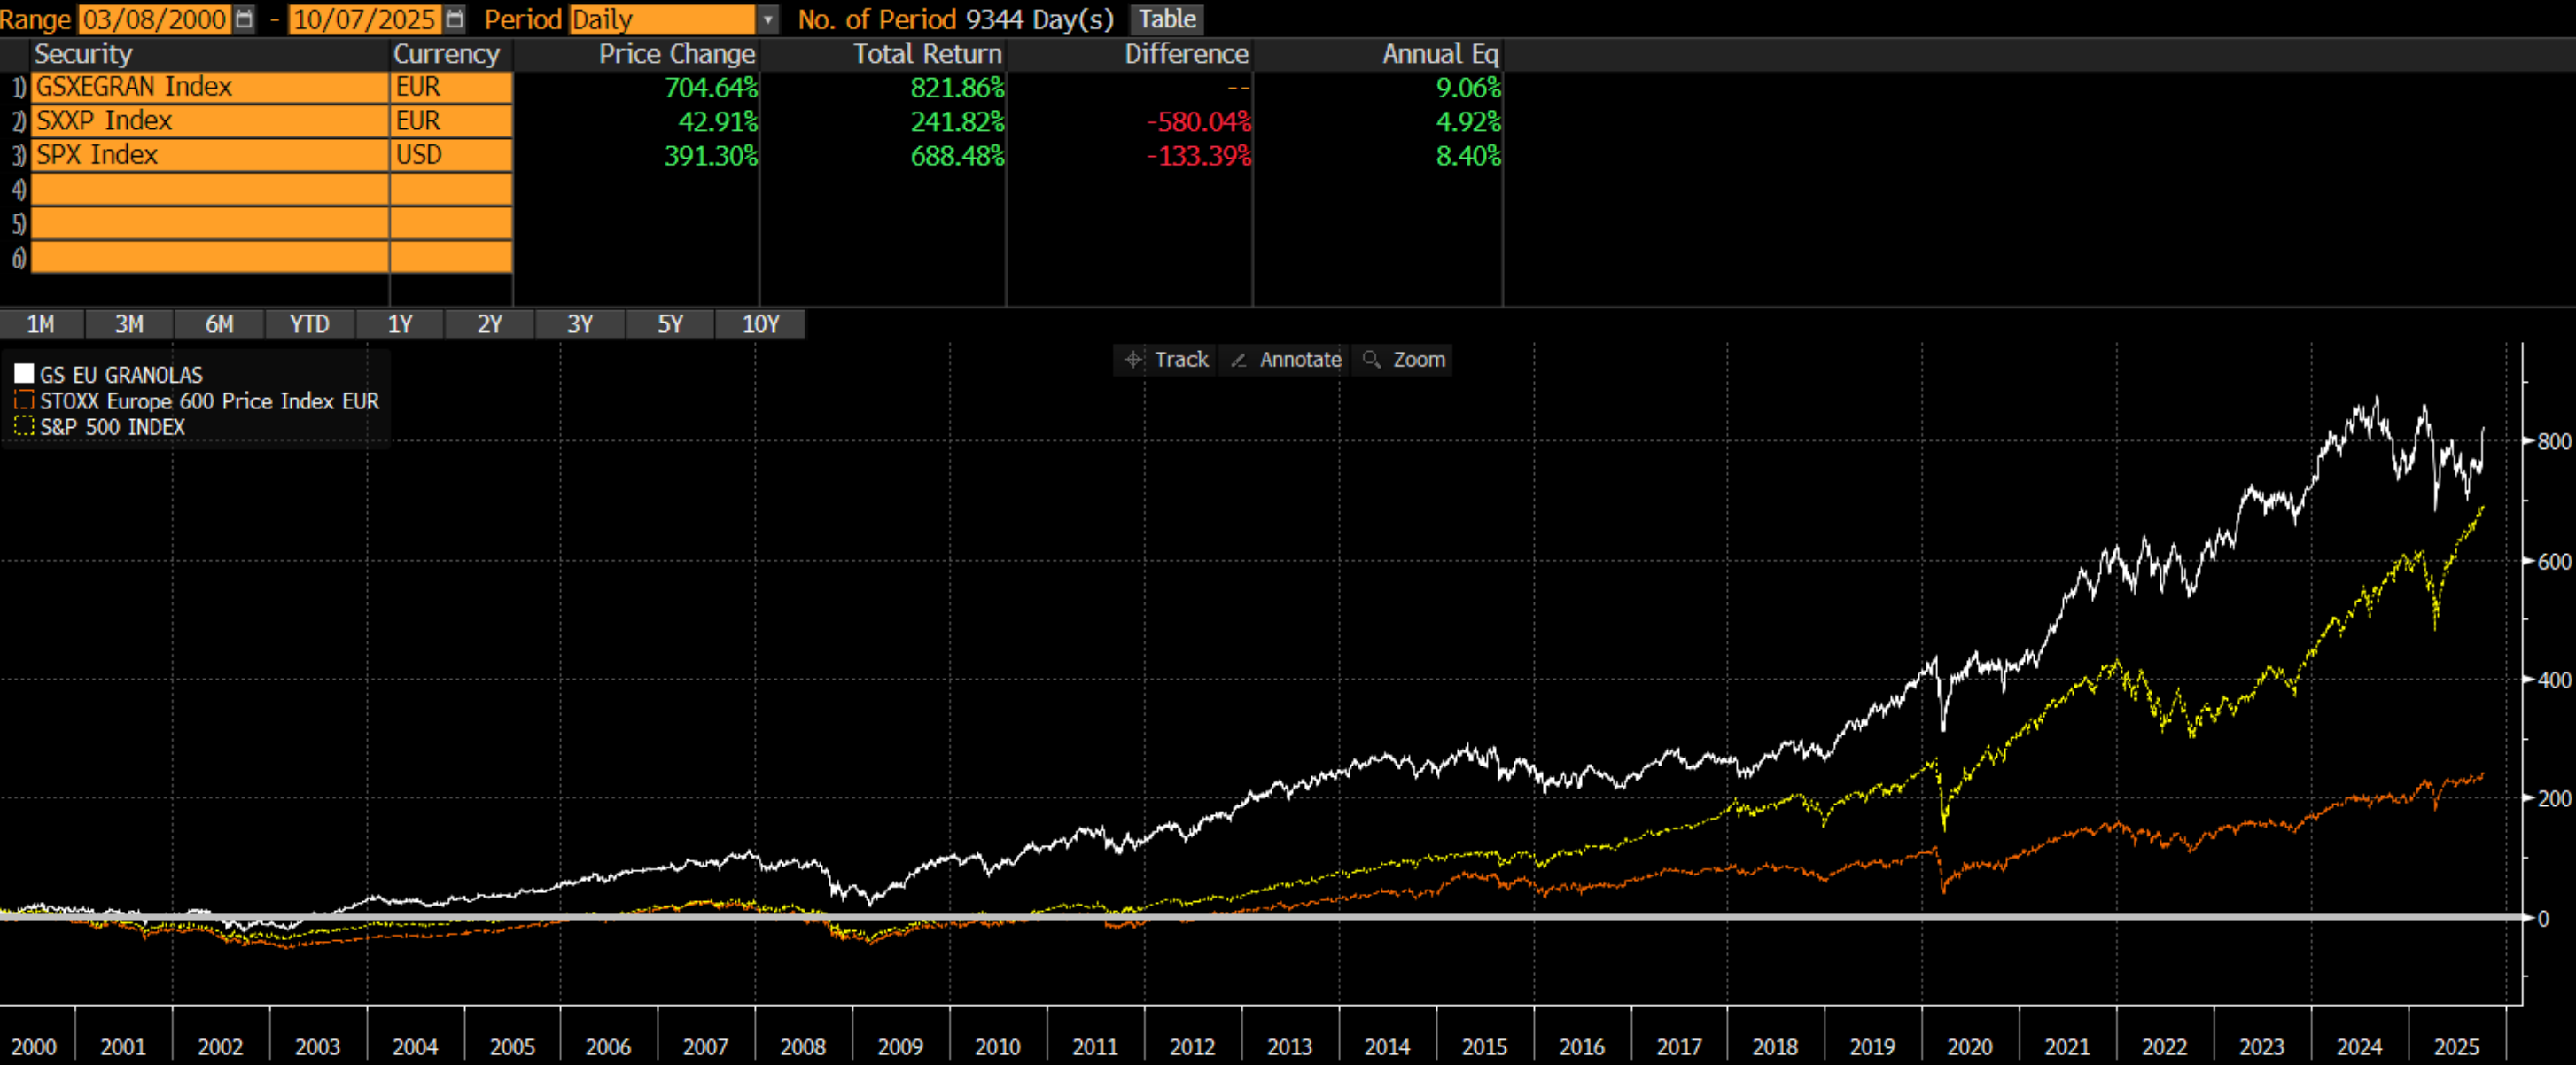Choose the 5Y range button
The height and width of the screenshot is (1065, 2576).
[x=670, y=324]
